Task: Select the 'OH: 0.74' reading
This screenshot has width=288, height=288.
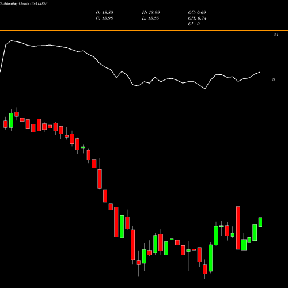Action: click(x=197, y=18)
